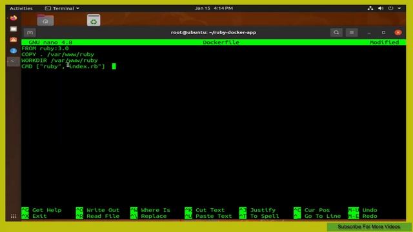Expand the system menu arrow
Viewport: 413px width, 232px height.
[399, 8]
